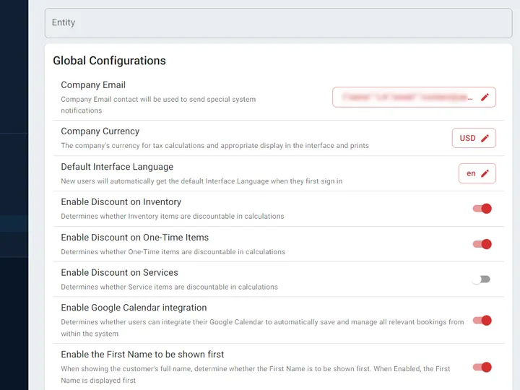The height and width of the screenshot is (390, 520).
Task: Click description 'Determines whether Service items are discountable'
Action: (x=170, y=287)
